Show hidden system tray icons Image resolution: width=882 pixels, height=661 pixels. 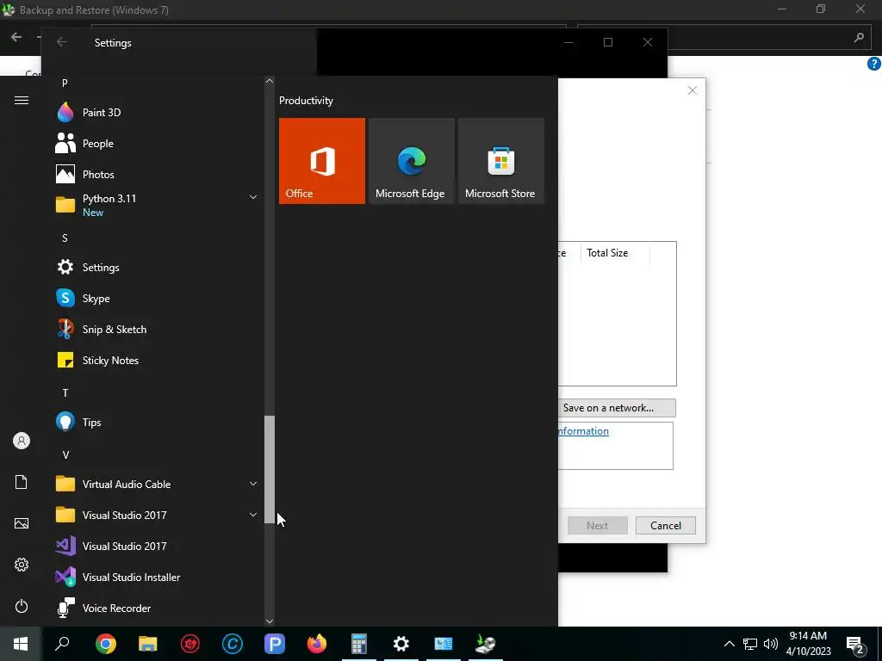[729, 644]
